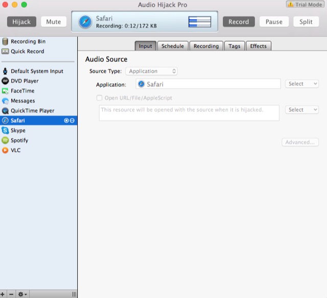Choose DVD Player in the source list
The image size is (327, 298).
point(25,81)
